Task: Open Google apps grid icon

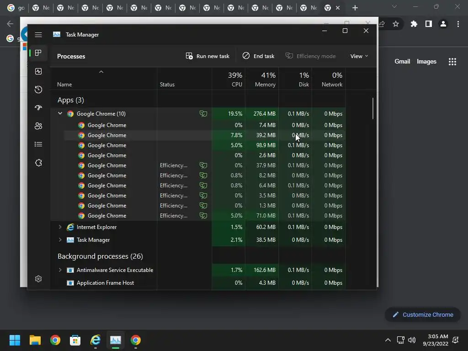Action: tap(452, 62)
